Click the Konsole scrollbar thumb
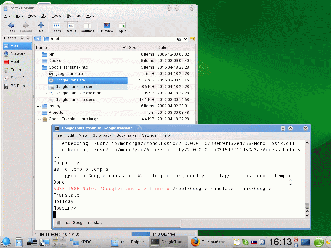Image resolution: width=331 pixels, height=248 pixels. (307, 206)
